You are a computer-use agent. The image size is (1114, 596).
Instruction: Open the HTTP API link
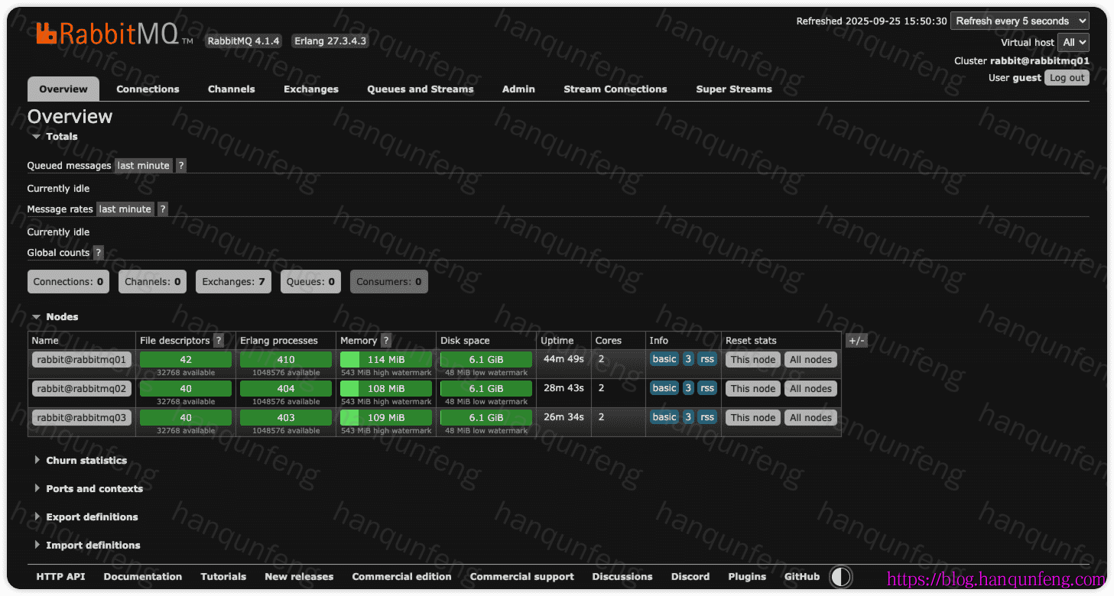click(x=61, y=577)
